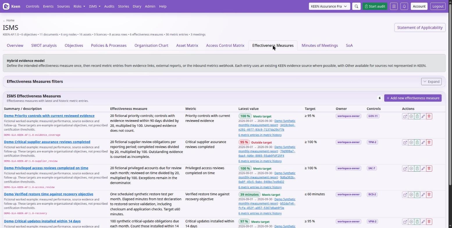This screenshot has width=452, height=228.
Task: Delete Critical updates installed measure
Action: point(429,222)
